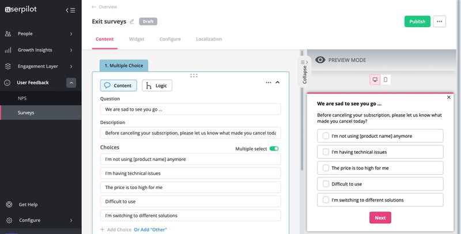Check "I'm having technical issues" in preview
The image size is (461, 234).
[326, 152]
